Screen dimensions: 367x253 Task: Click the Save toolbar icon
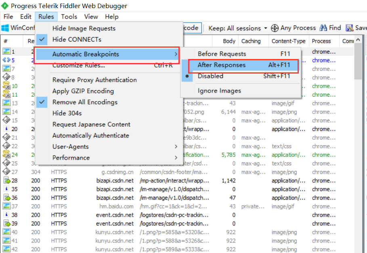click(350, 28)
